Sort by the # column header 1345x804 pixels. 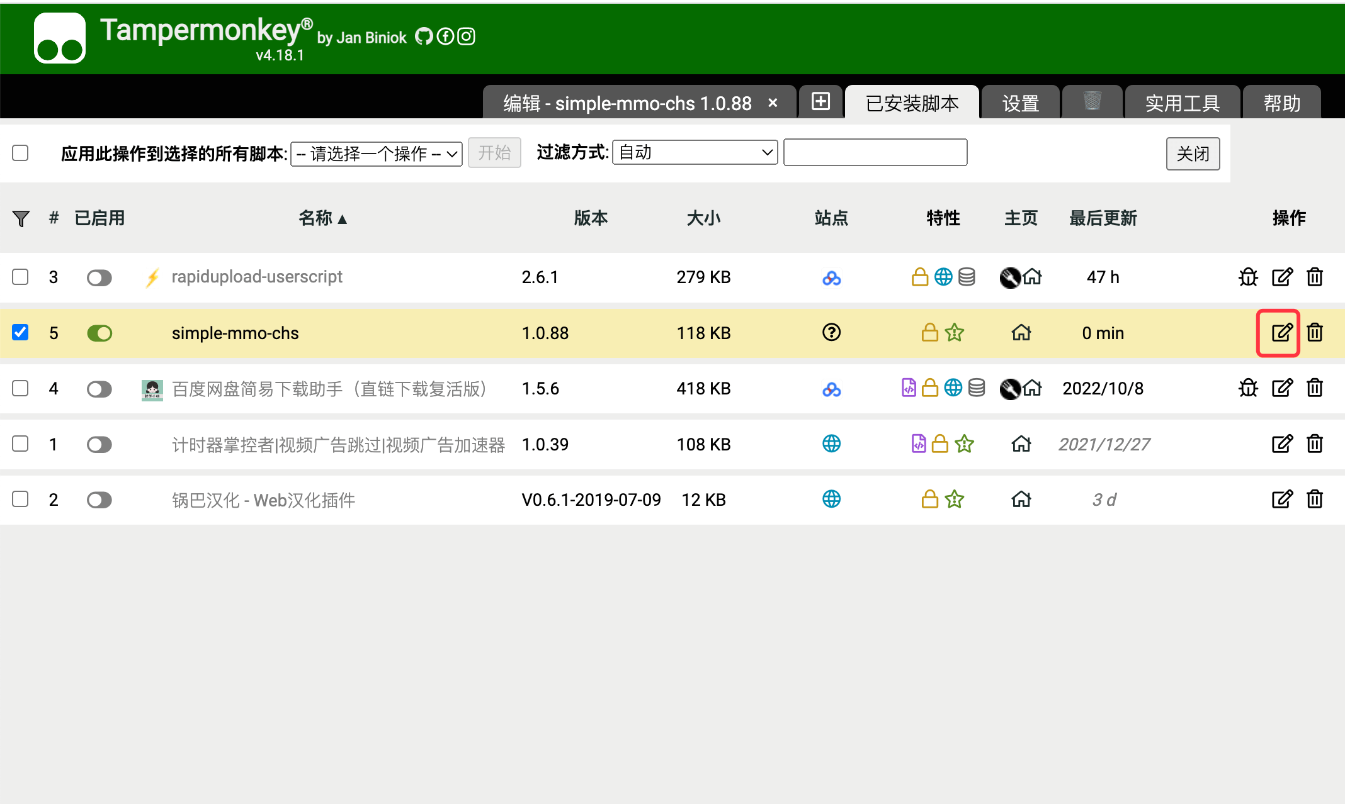coord(54,218)
